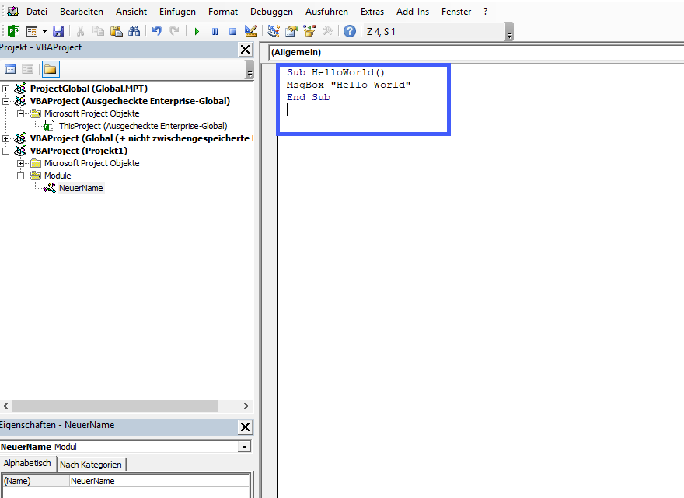Open help via the question mark icon
This screenshot has height=498, width=684.
350,31
